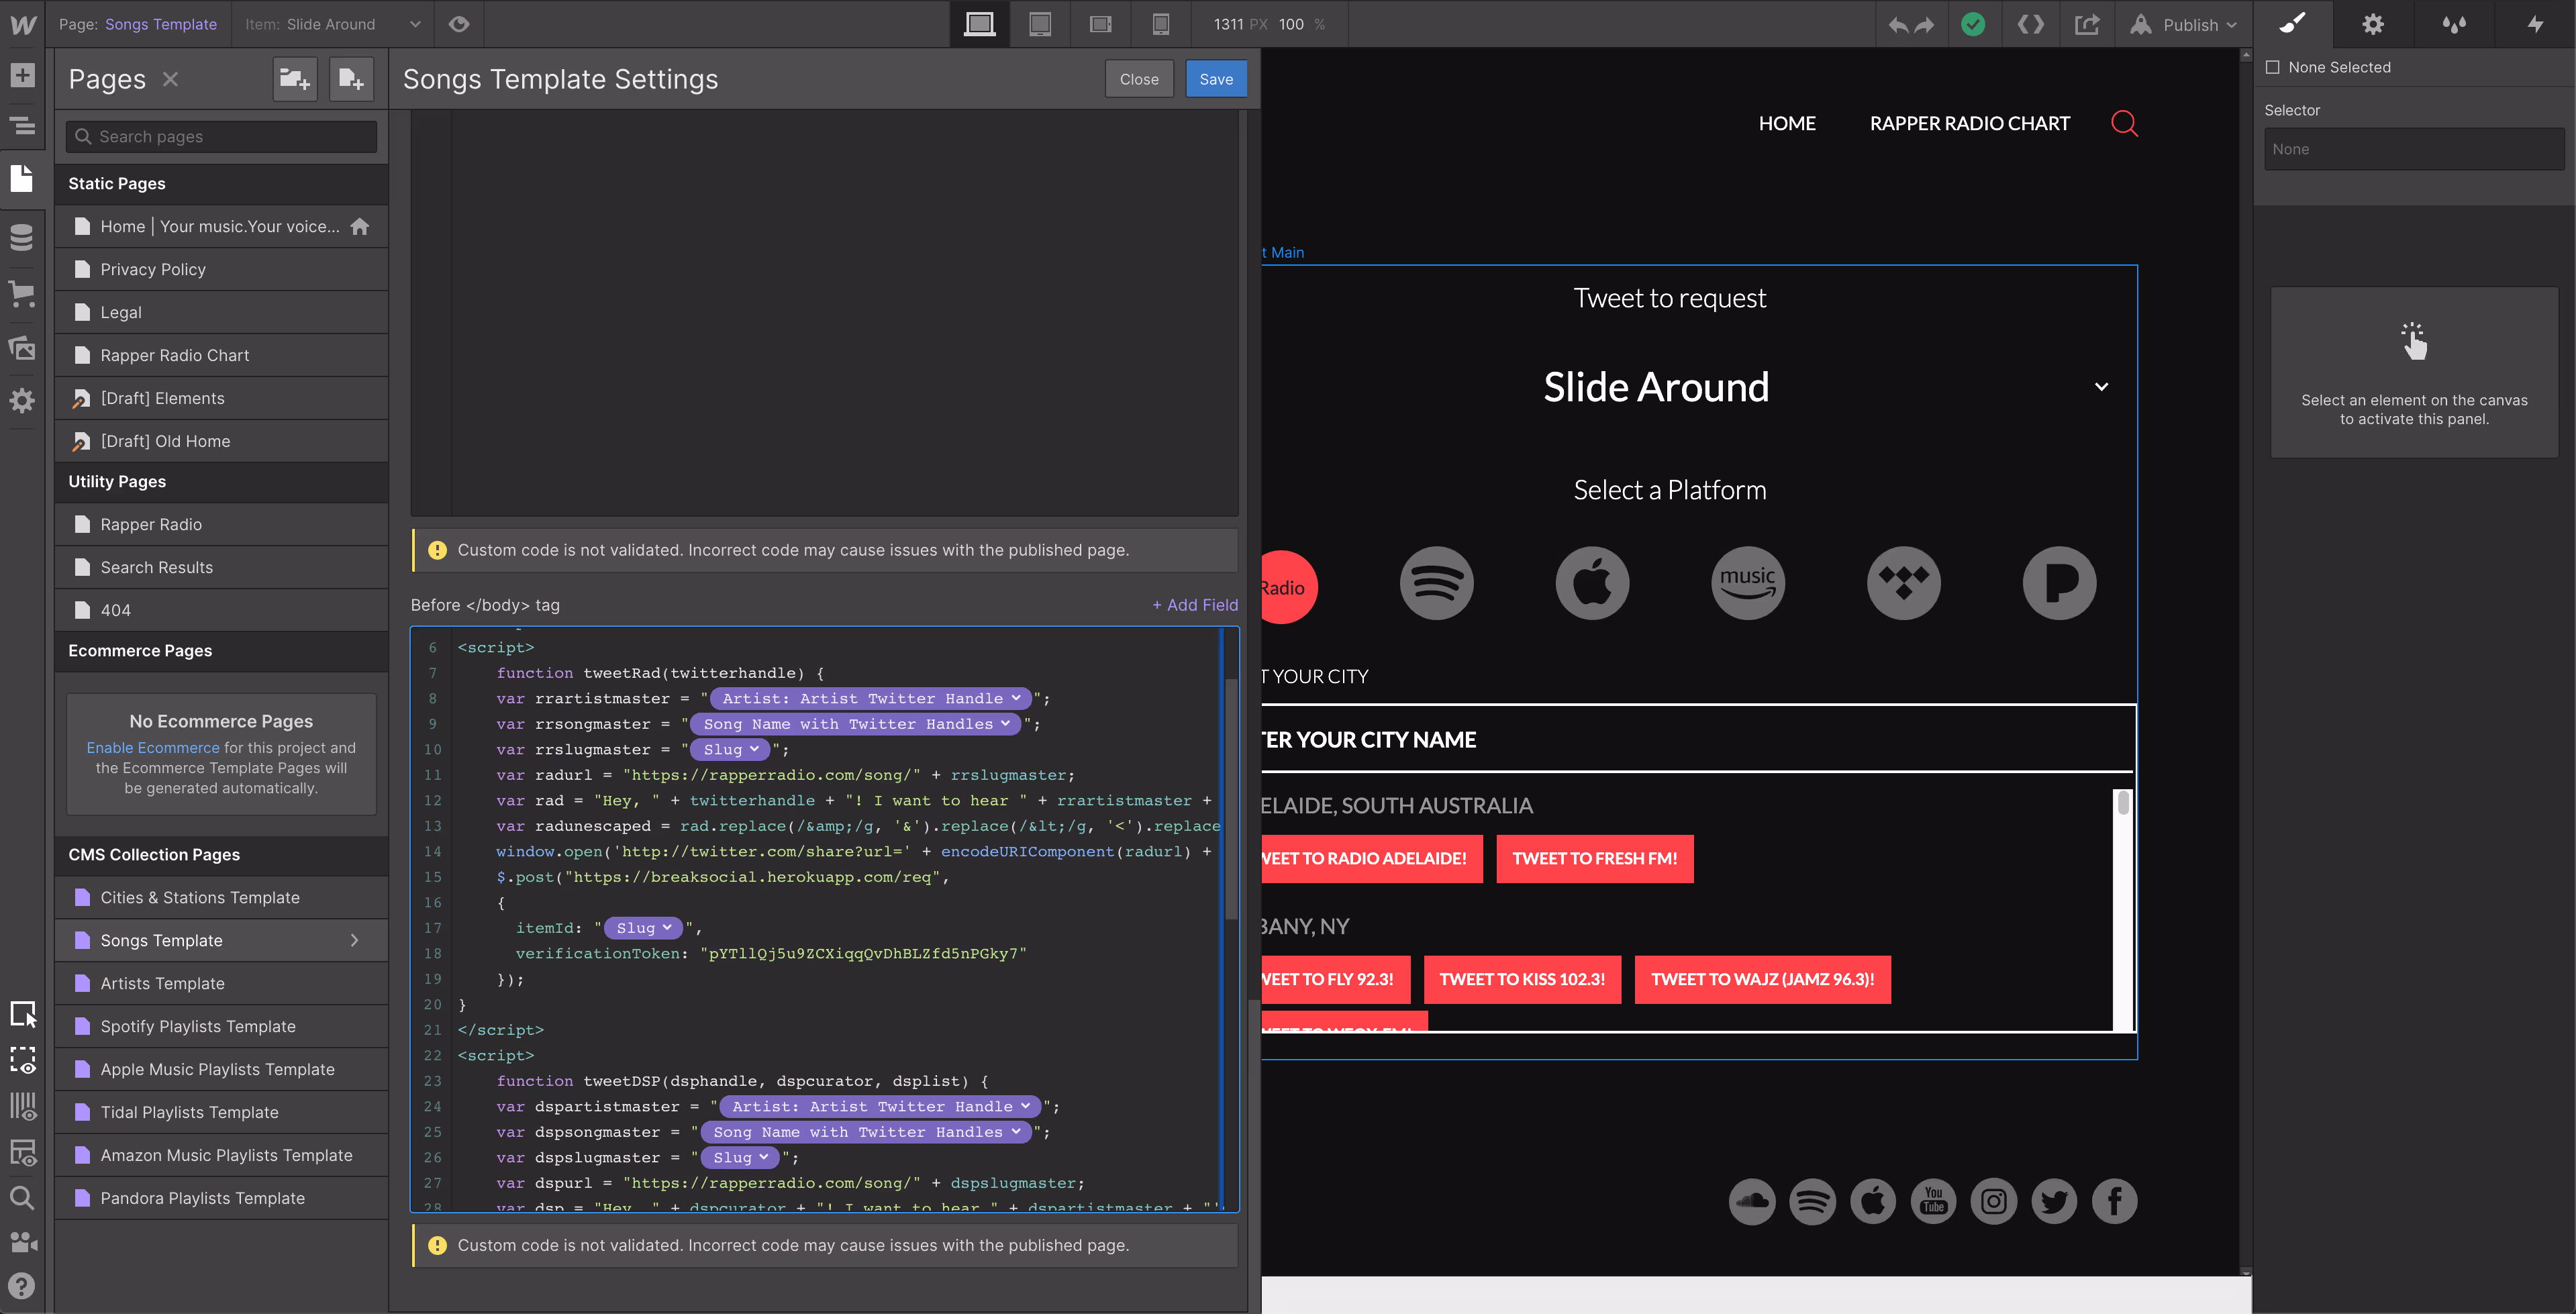This screenshot has width=2576, height=1314.
Task: Click the footer SoundCloud icon
Action: pyautogui.click(x=1752, y=1201)
